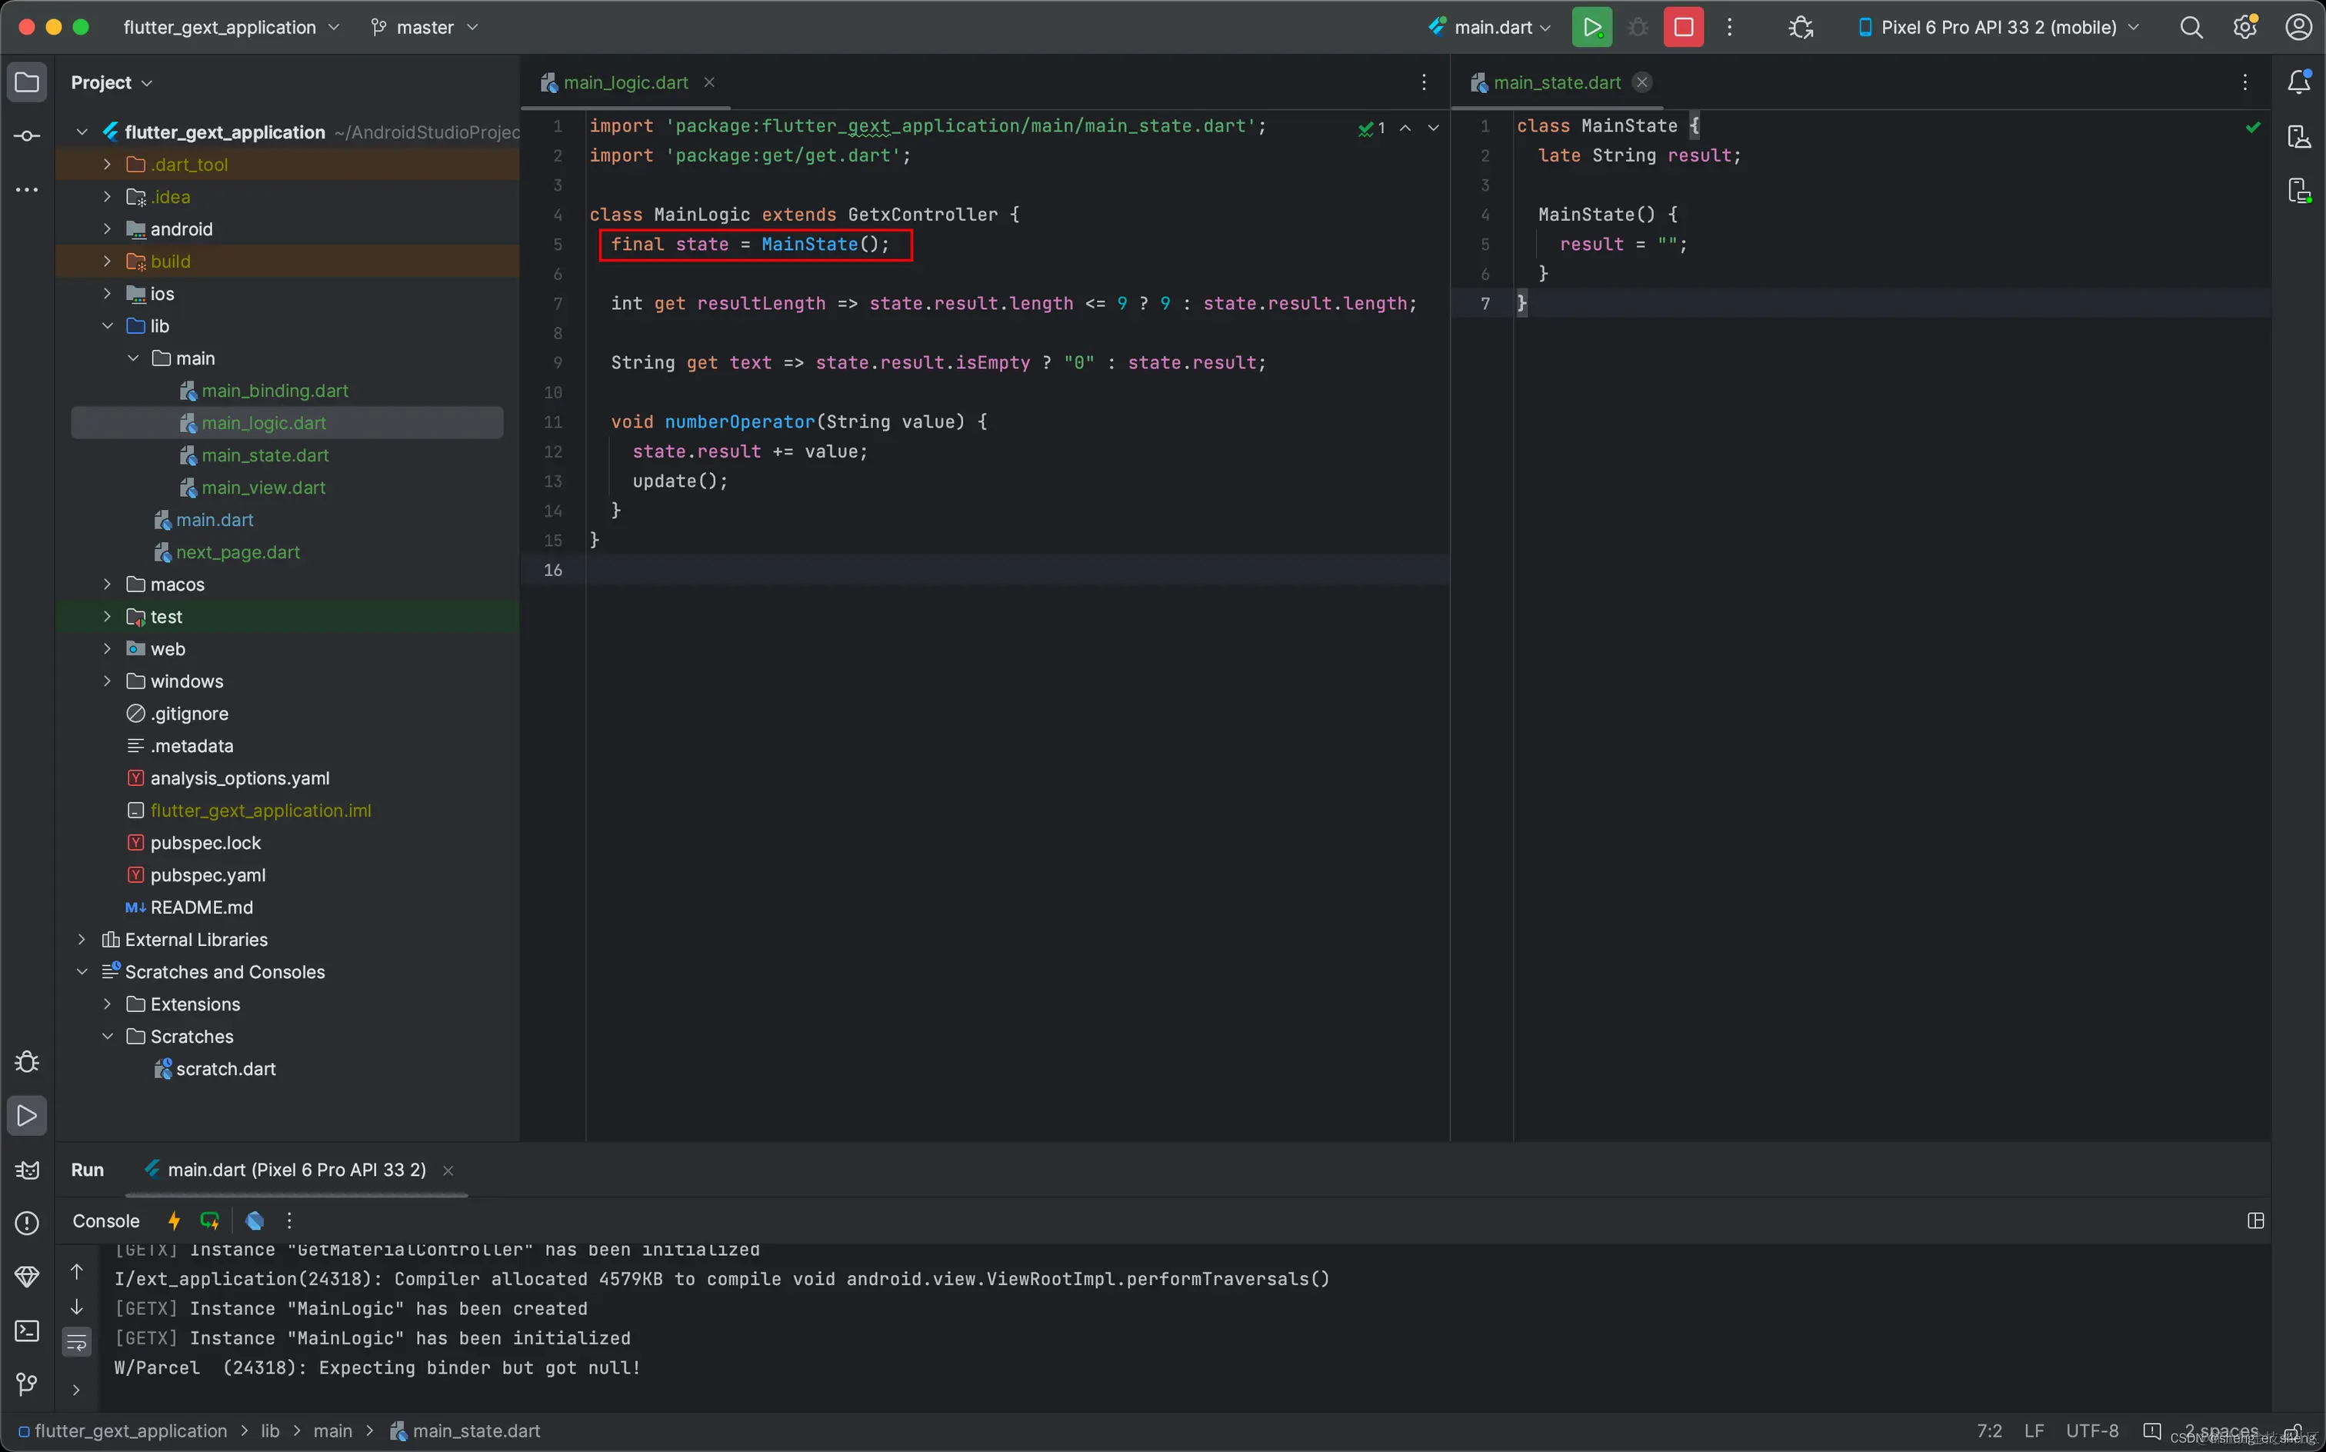Stop the running app with the red Stop button

[1682, 27]
